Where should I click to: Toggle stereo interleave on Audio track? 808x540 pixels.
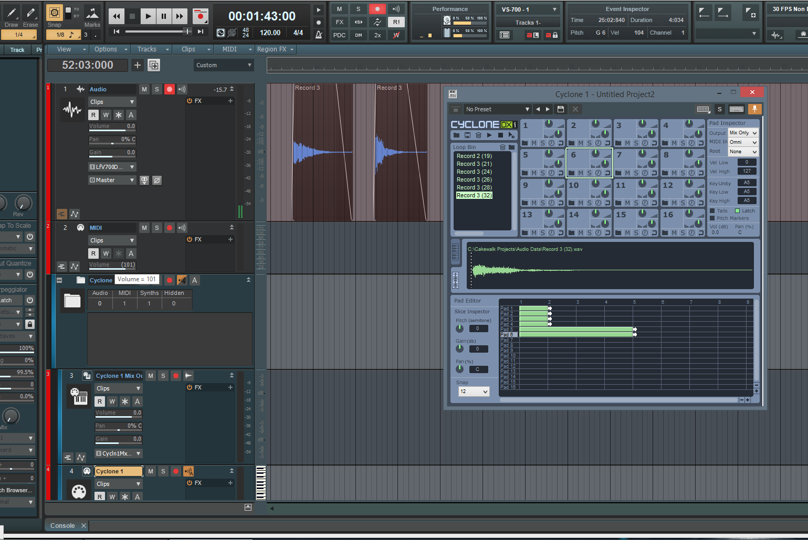pos(144,180)
